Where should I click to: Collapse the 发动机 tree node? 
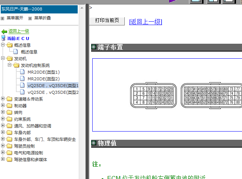point(3,58)
